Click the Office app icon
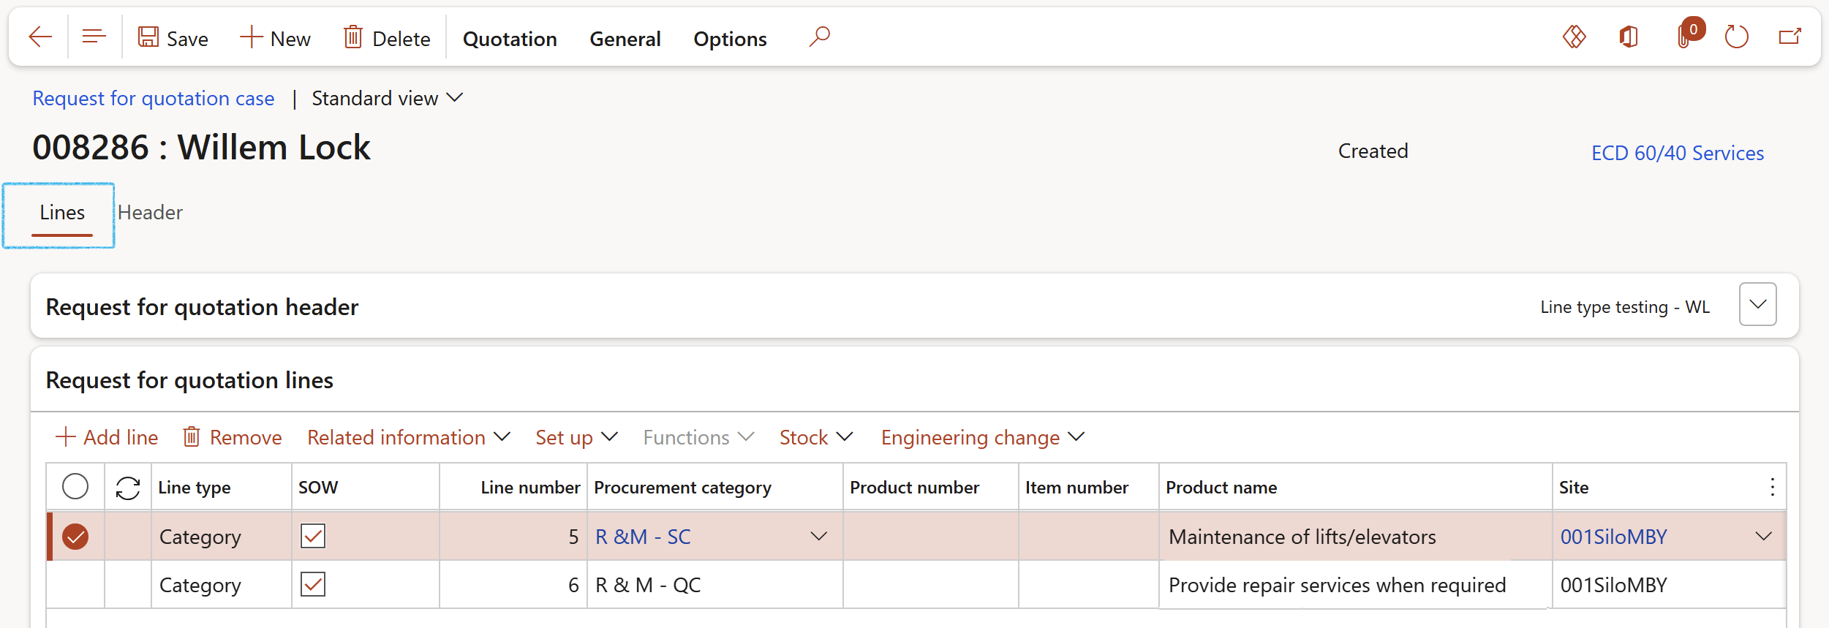Screen dimensions: 1829x628 (x=1629, y=37)
